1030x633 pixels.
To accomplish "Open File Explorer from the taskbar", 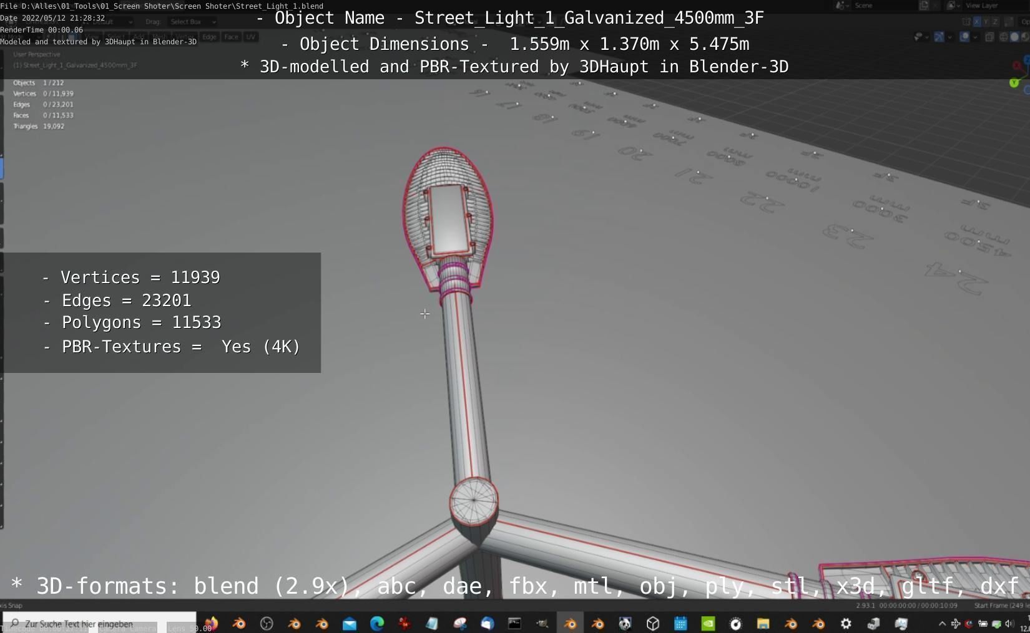I will pyautogui.click(x=763, y=623).
